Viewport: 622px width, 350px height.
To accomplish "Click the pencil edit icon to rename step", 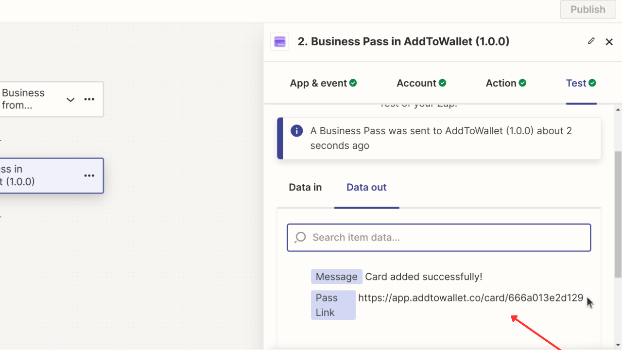I will [591, 41].
